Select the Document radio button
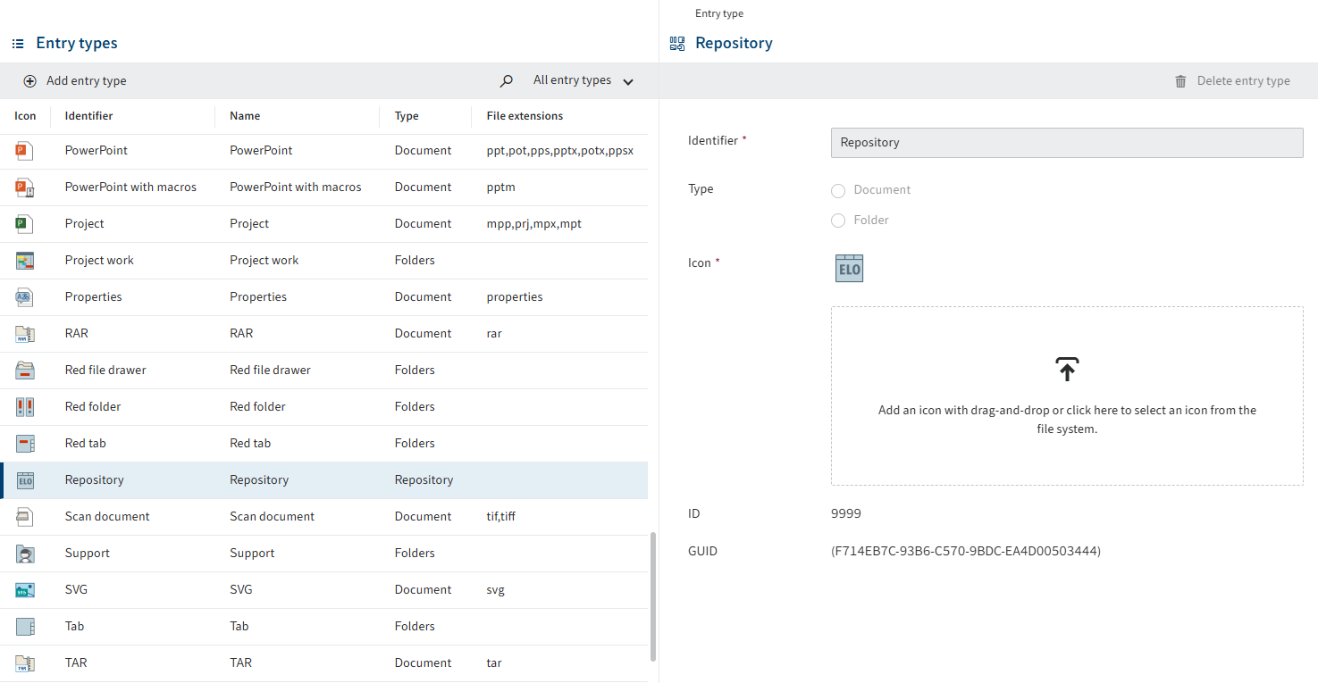Image resolution: width=1318 pixels, height=683 pixels. point(838,190)
